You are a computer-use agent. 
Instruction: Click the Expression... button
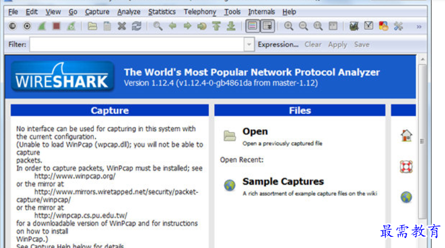click(x=278, y=45)
